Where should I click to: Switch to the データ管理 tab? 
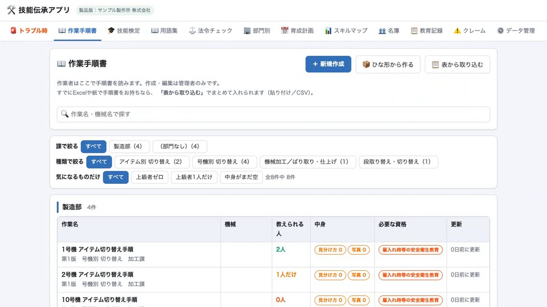(x=516, y=30)
